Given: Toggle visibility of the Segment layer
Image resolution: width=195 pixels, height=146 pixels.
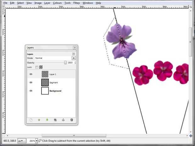Looking at the screenshot, I should pos(31,82).
